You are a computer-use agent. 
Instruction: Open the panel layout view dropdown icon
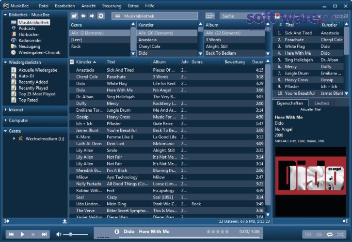pos(210,16)
